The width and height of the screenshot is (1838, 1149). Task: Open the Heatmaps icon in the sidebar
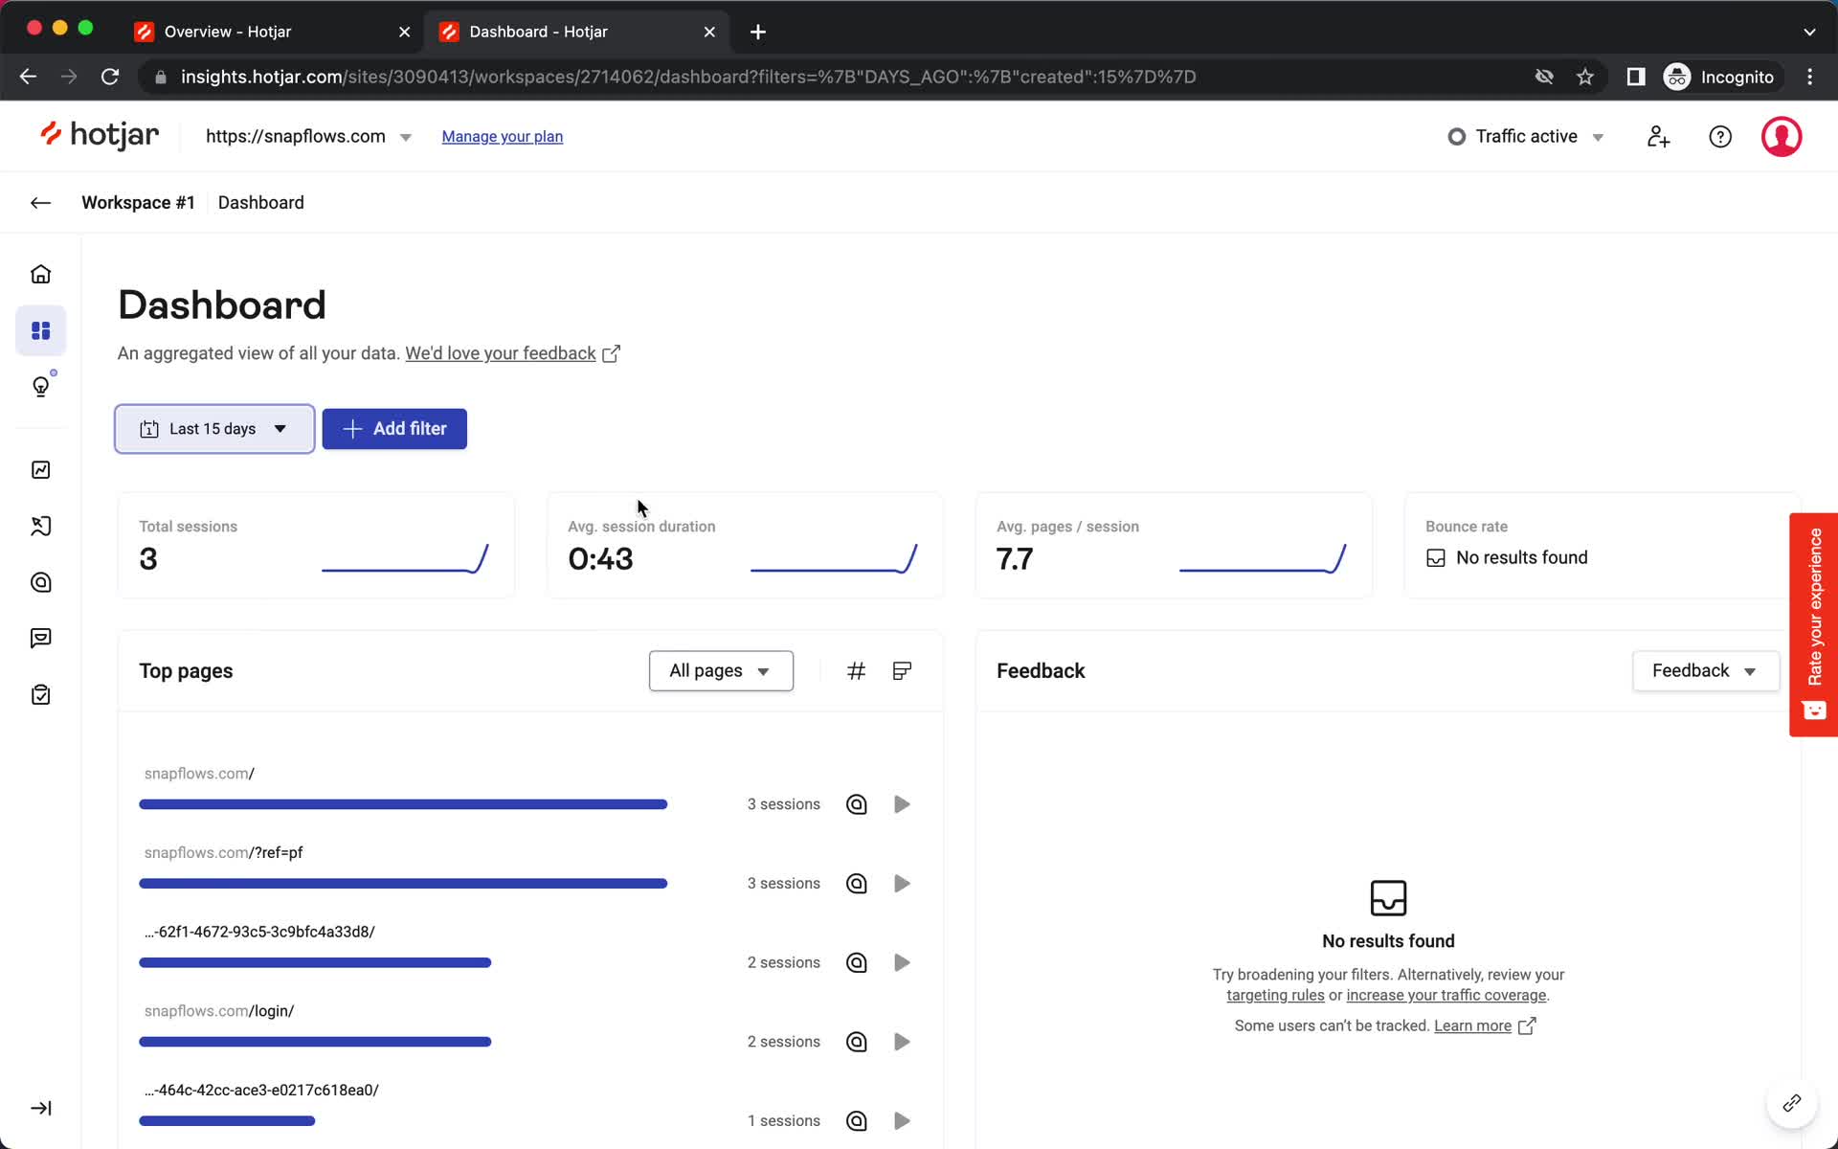pyautogui.click(x=40, y=526)
